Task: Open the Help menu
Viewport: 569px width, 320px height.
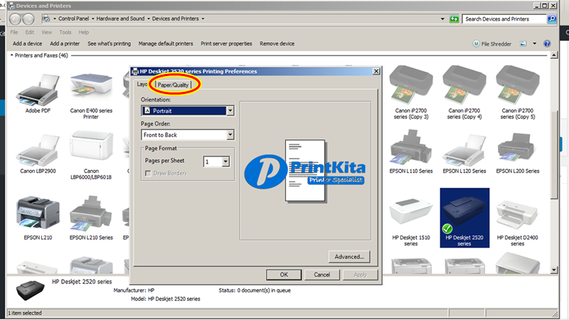Action: [83, 32]
